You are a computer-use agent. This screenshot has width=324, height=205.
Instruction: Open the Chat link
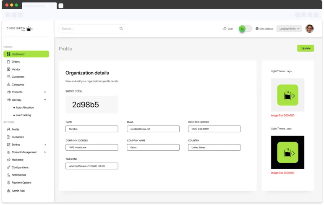click(x=230, y=29)
